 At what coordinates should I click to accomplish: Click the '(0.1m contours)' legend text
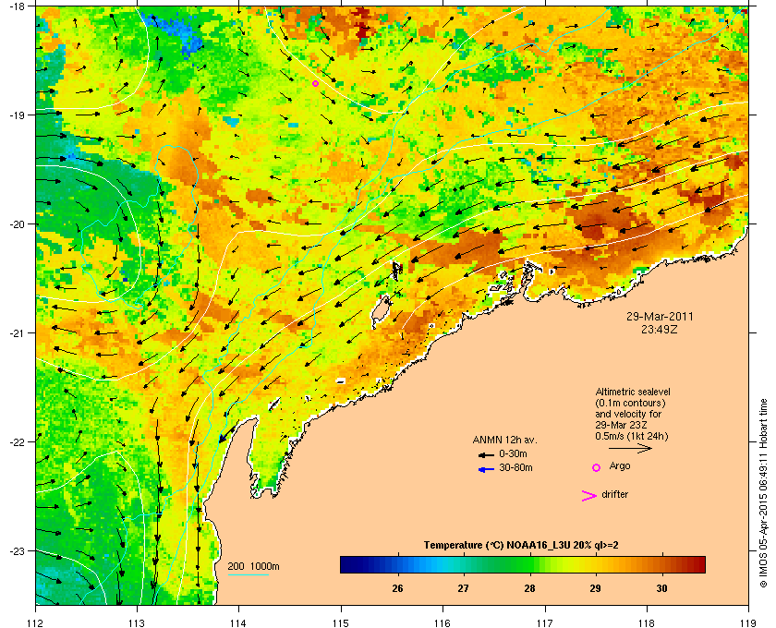pos(630,403)
